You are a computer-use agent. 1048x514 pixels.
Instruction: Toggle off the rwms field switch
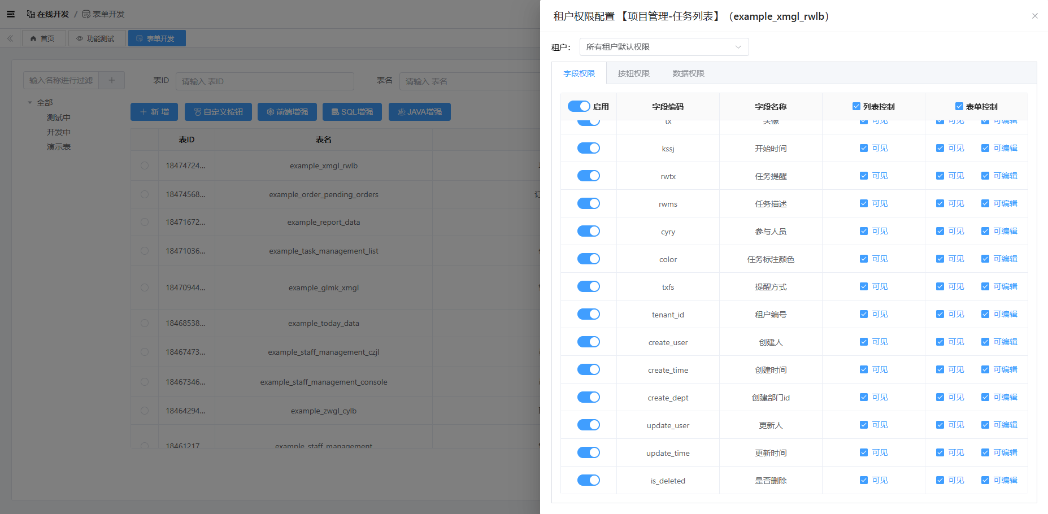[x=588, y=203]
